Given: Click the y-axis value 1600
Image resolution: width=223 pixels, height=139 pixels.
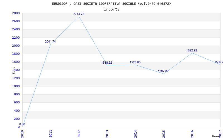Looking at the screenshot, I should click(x=16, y=62).
